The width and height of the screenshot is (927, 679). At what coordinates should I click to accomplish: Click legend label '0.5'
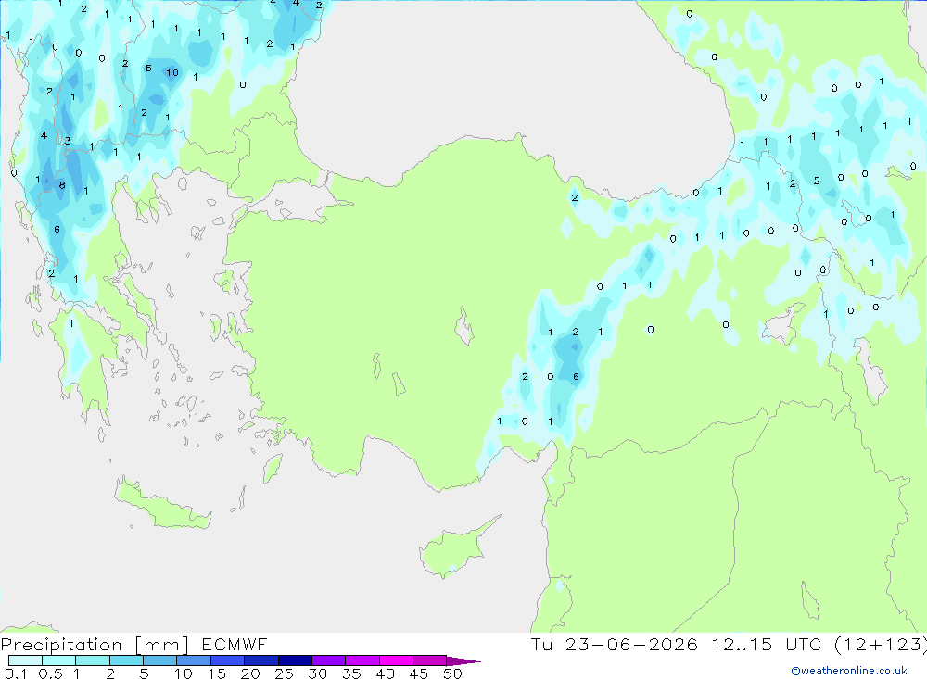coord(50,673)
